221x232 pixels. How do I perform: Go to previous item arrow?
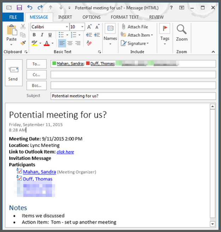(x=51, y=7)
